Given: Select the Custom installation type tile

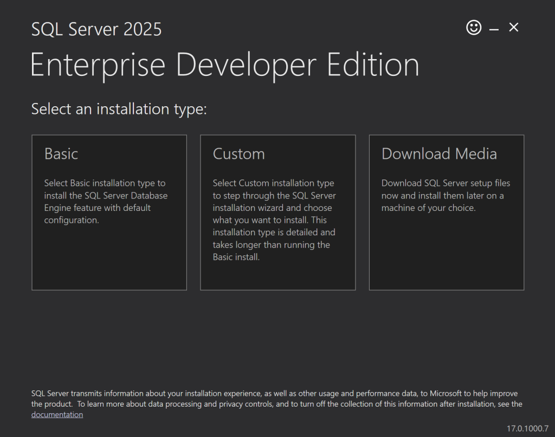Looking at the screenshot, I should pyautogui.click(x=278, y=213).
